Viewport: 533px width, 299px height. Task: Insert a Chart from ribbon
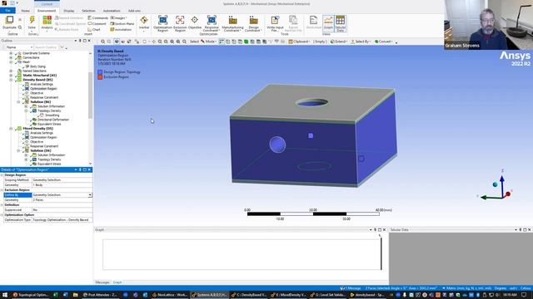94,30
